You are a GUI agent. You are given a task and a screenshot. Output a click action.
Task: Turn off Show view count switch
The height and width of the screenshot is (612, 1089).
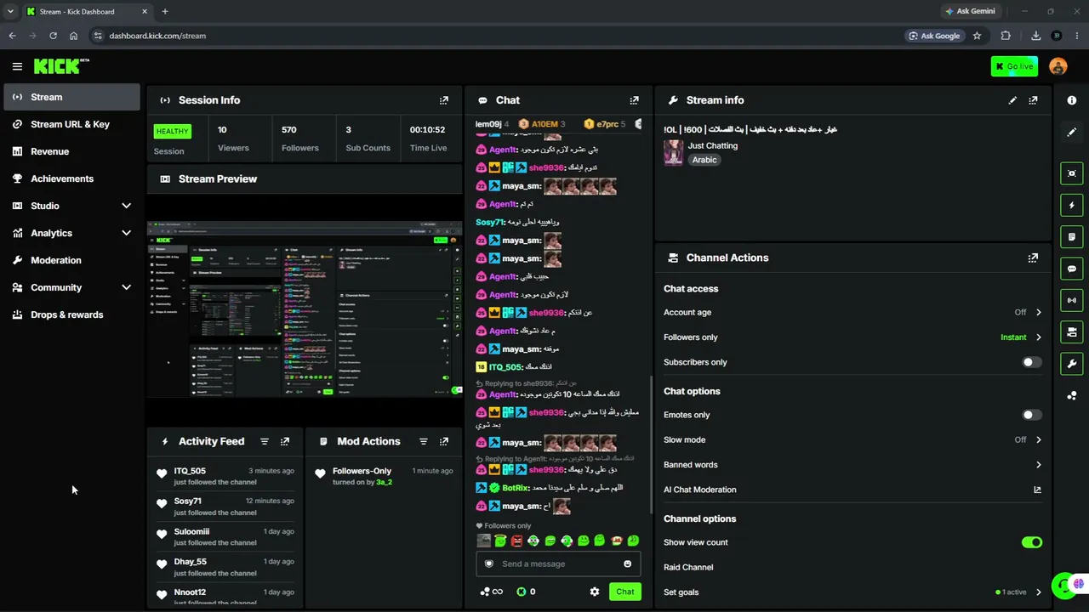click(1031, 542)
